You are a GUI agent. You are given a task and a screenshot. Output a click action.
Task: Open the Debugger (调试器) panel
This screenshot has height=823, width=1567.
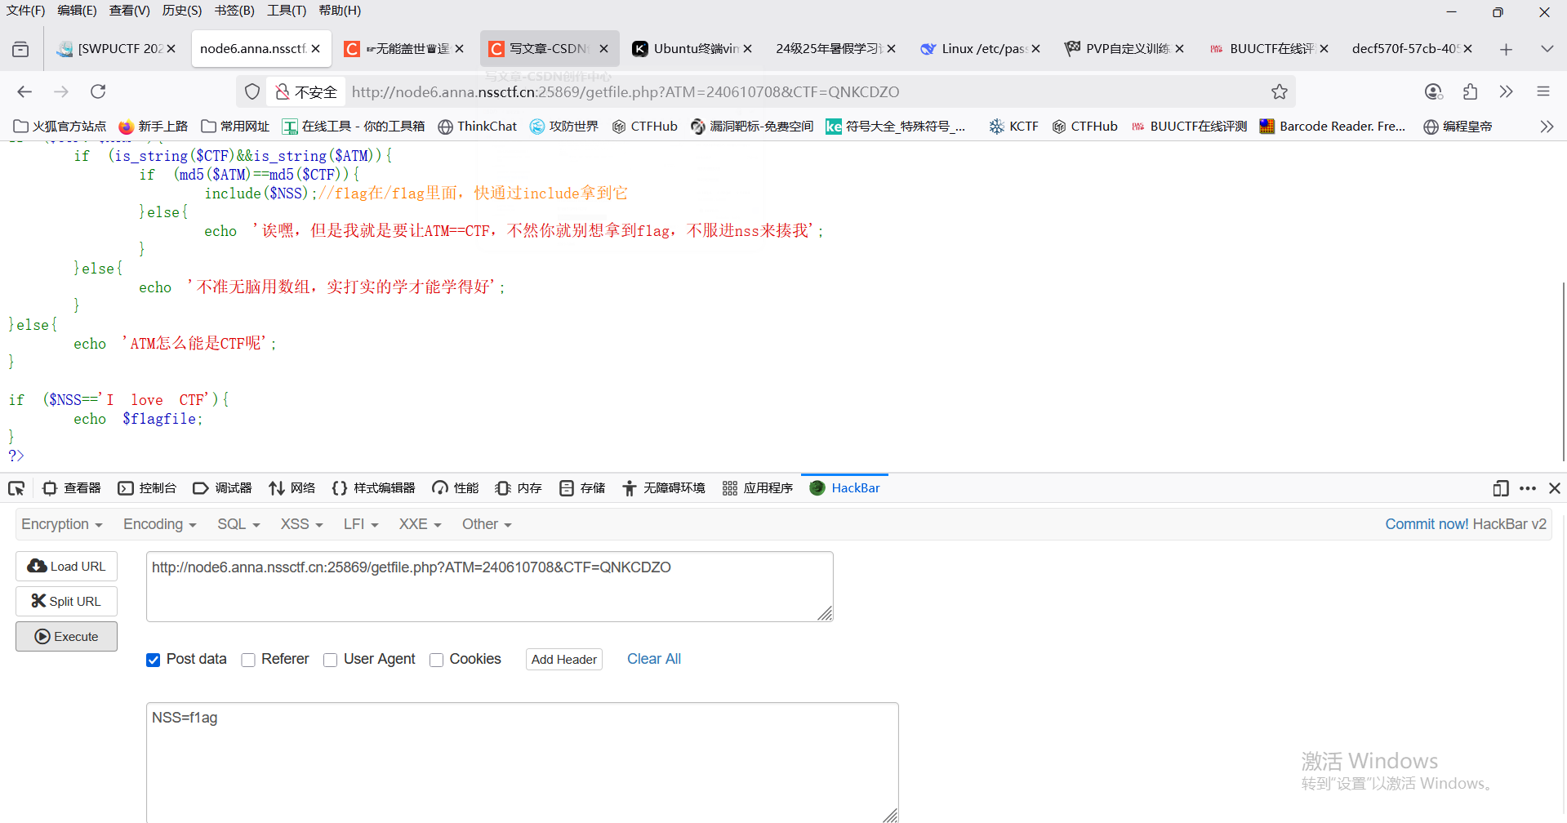(222, 488)
